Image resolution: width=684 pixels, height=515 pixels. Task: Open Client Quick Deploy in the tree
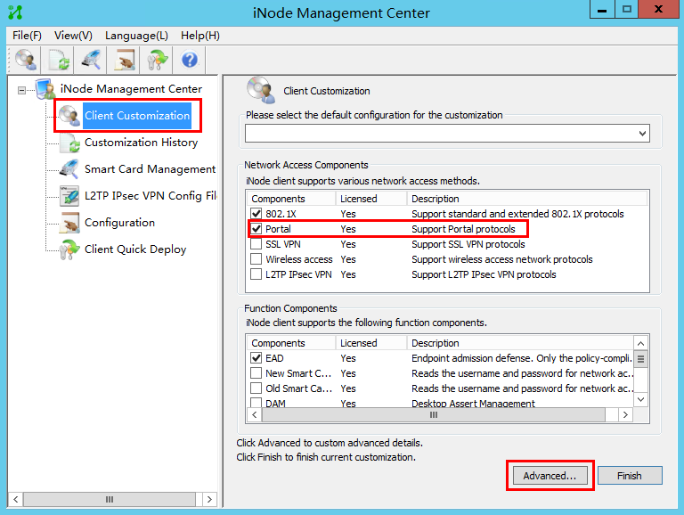(x=135, y=249)
